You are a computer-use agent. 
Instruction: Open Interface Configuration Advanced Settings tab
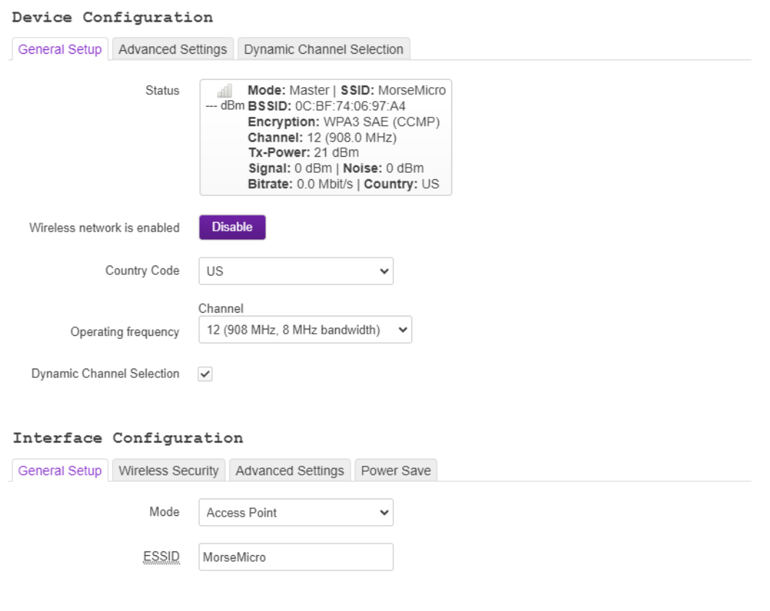tap(290, 471)
